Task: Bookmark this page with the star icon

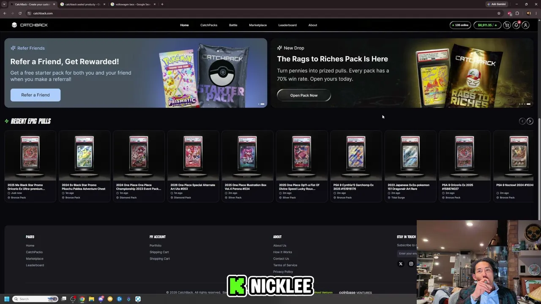Action: [499, 13]
